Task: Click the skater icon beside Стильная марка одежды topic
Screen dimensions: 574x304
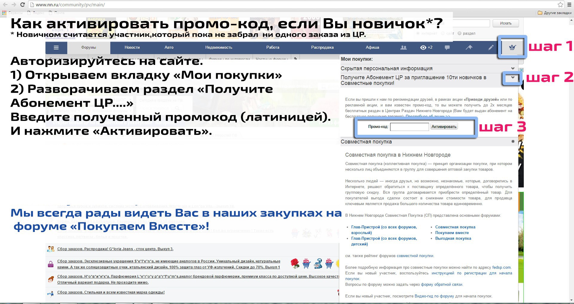Action: click(51, 294)
